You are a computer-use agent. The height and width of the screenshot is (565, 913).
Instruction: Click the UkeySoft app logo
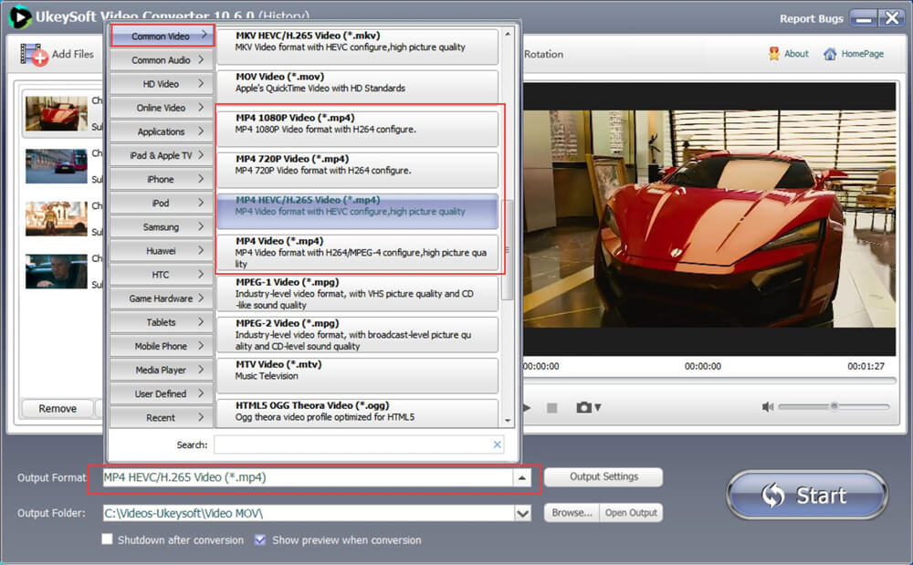[x=20, y=16]
